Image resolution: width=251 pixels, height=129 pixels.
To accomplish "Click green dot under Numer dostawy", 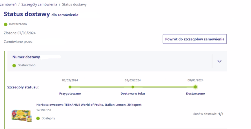I will pos(14,65).
